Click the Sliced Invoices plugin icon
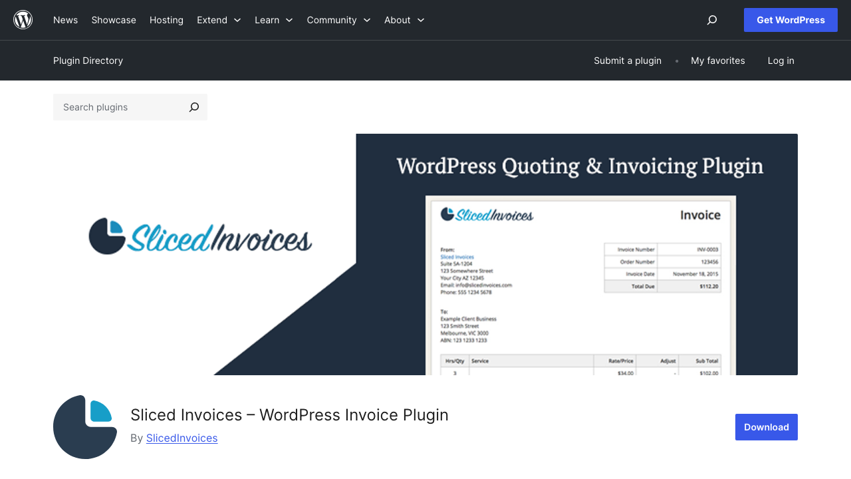851x479 pixels. [x=85, y=427]
